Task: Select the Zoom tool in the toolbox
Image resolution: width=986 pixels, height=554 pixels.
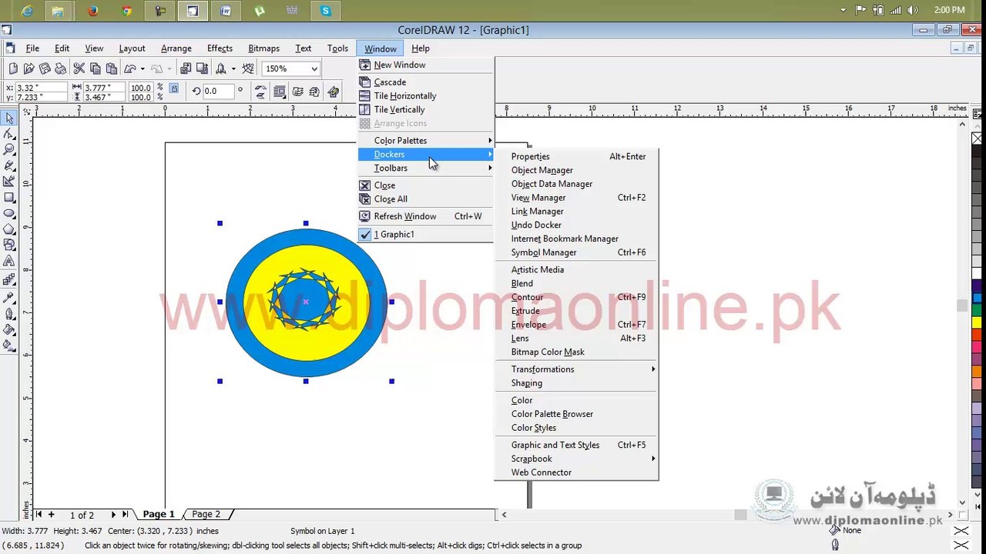Action: click(x=9, y=149)
